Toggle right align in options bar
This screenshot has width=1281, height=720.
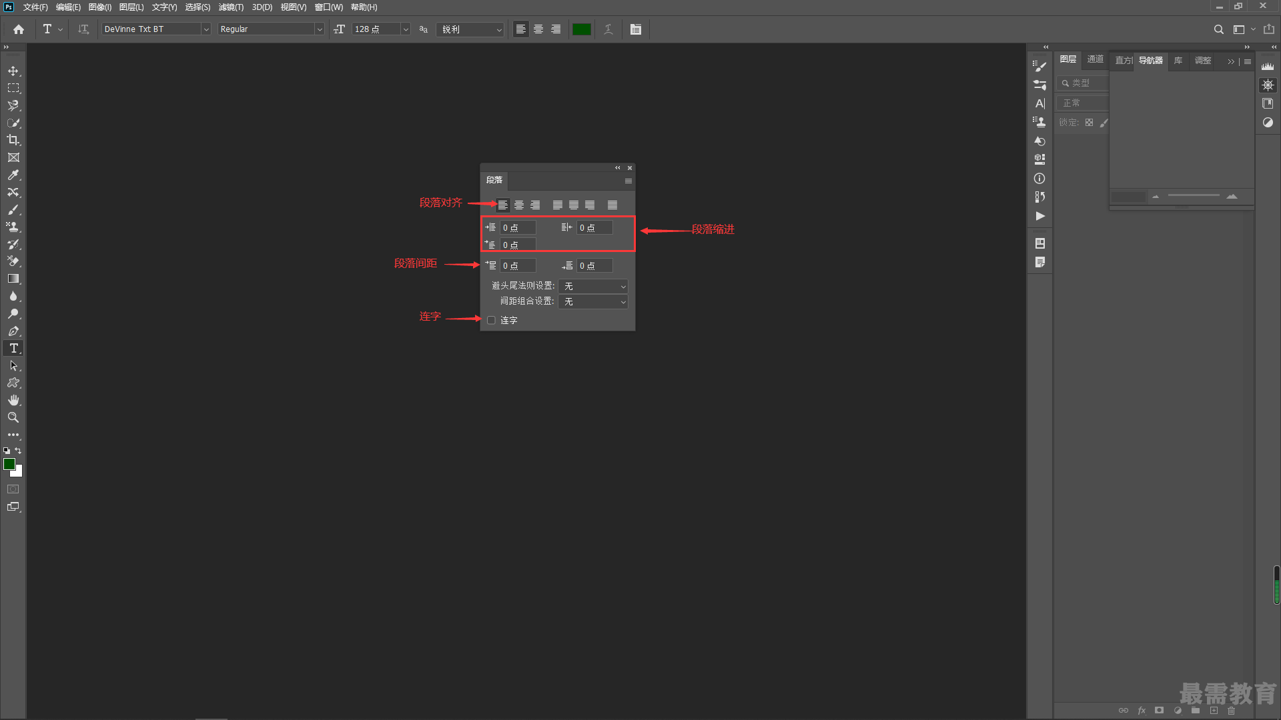pos(556,29)
